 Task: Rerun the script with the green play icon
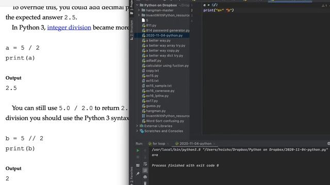coord(138,151)
